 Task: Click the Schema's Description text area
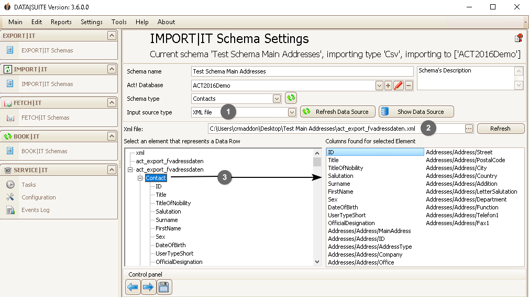pyautogui.click(x=466, y=78)
